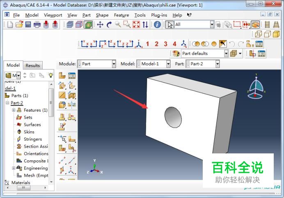Open the Model-1 dropdown

[x=168, y=64]
